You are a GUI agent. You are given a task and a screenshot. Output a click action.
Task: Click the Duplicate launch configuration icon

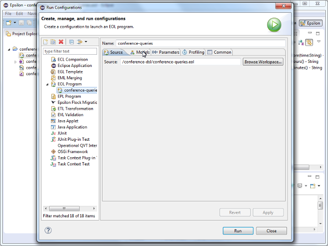point(53,42)
